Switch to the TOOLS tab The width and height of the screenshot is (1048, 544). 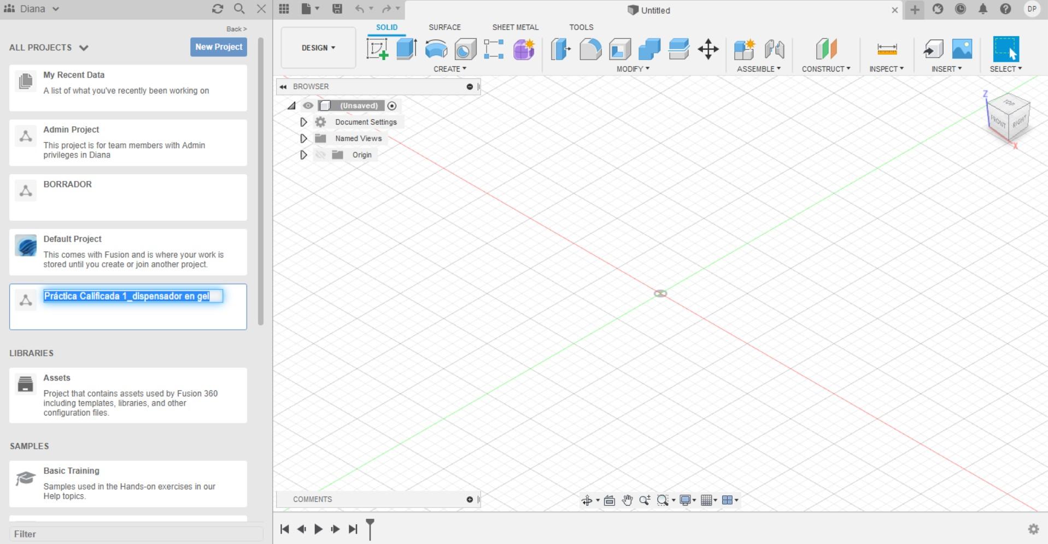tap(581, 27)
